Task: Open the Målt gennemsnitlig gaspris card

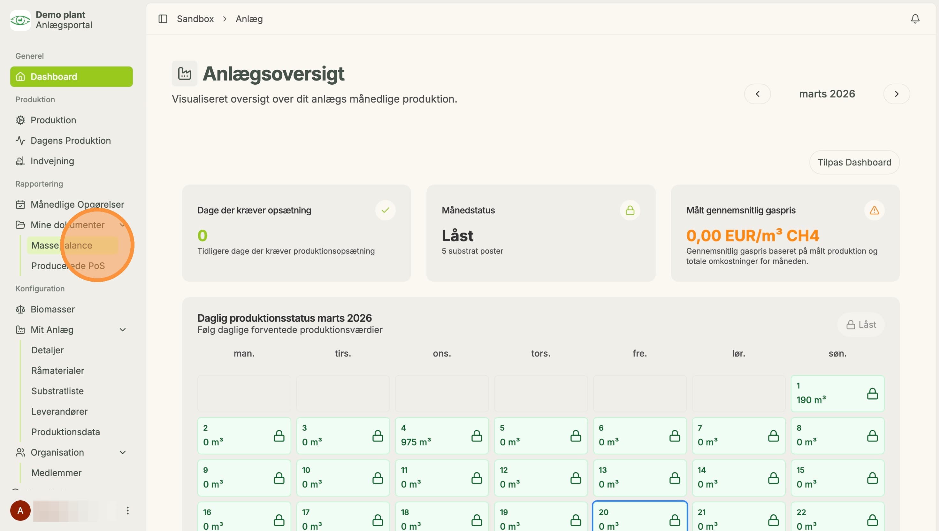Action: [785, 233]
